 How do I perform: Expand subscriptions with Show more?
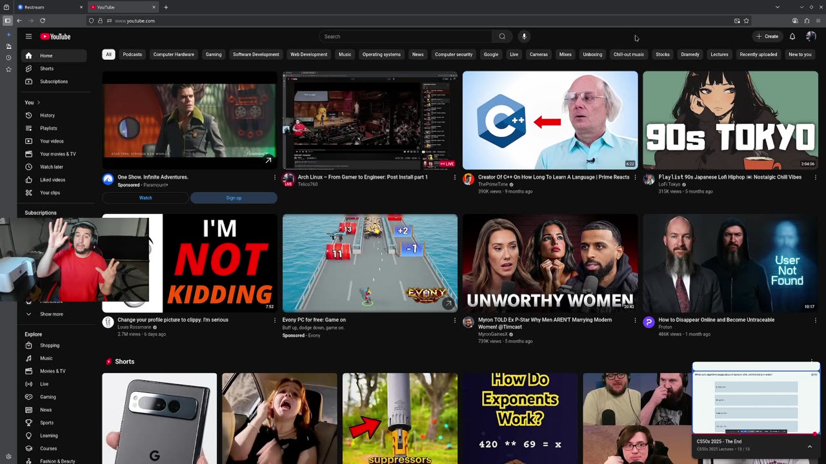(52, 314)
